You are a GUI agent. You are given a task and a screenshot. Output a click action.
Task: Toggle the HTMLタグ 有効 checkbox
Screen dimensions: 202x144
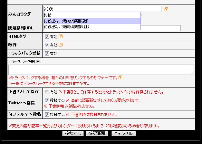pyautogui.click(x=47, y=37)
